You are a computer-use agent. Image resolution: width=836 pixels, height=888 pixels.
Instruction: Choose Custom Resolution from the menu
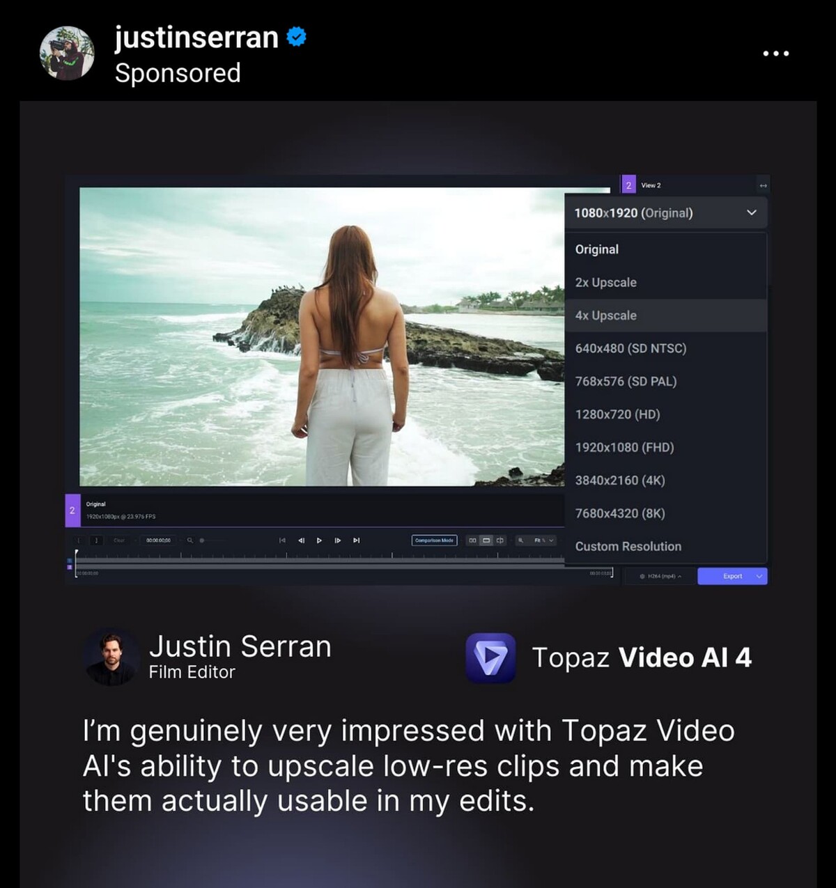(x=627, y=546)
